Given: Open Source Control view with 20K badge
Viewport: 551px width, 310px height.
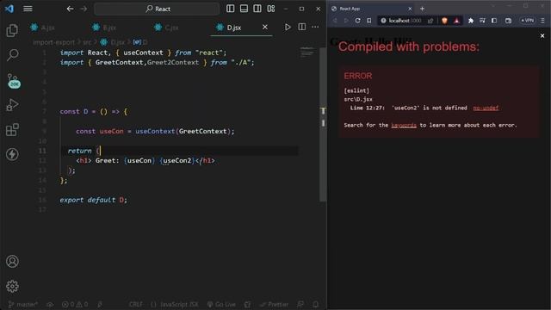Looking at the screenshot, I should 13,80.
